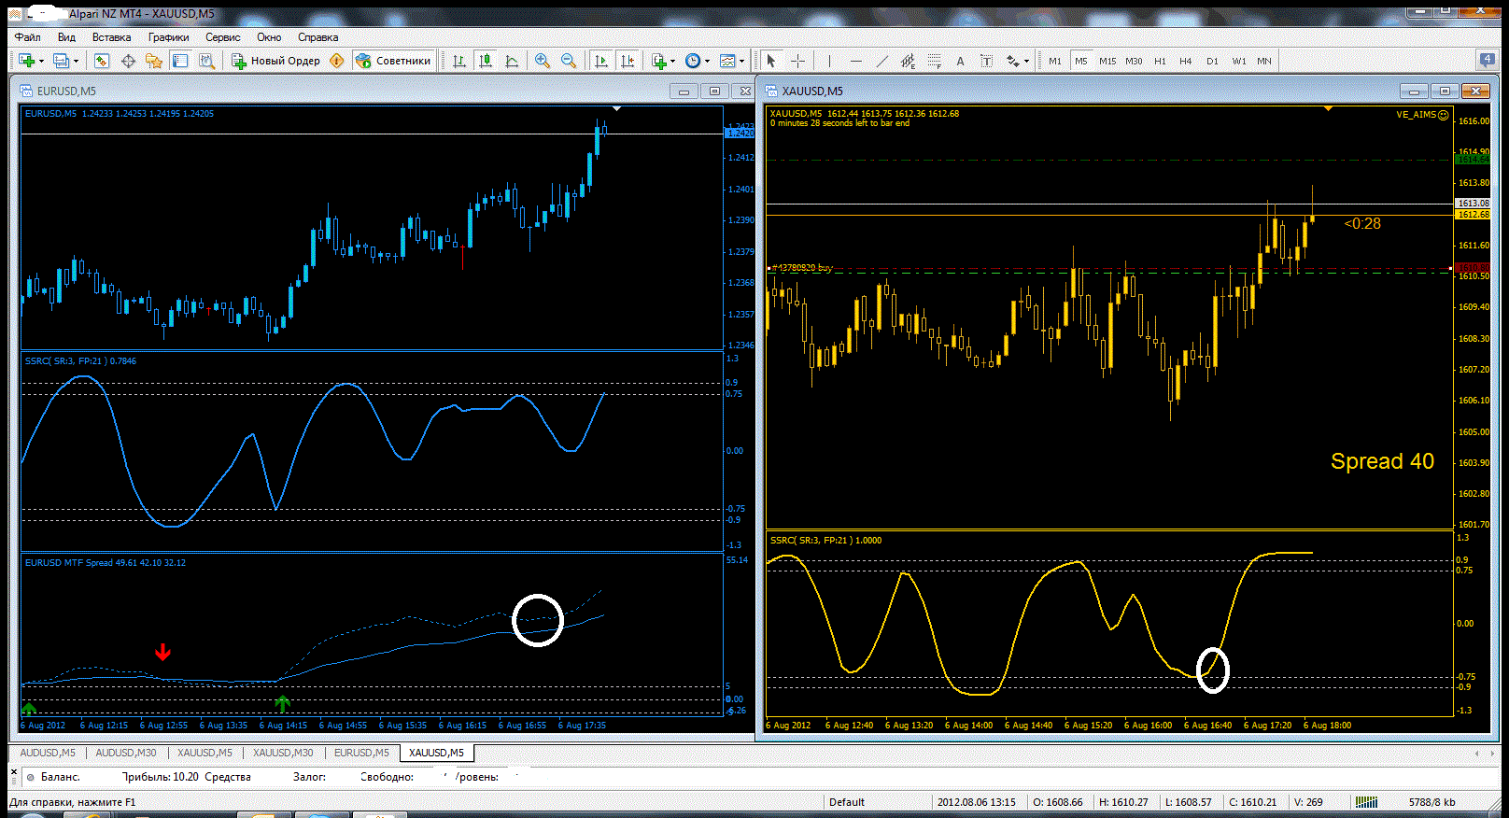The image size is (1509, 818).
Task: Select the cursor arrow tool
Action: click(771, 61)
